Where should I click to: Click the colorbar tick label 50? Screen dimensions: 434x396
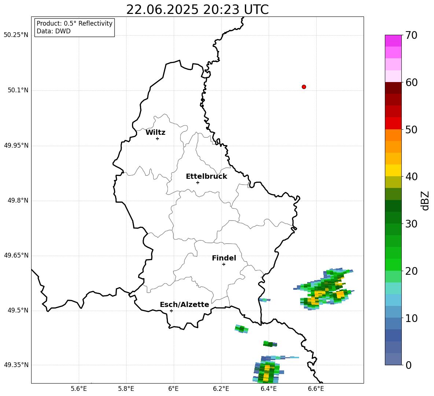point(411,129)
